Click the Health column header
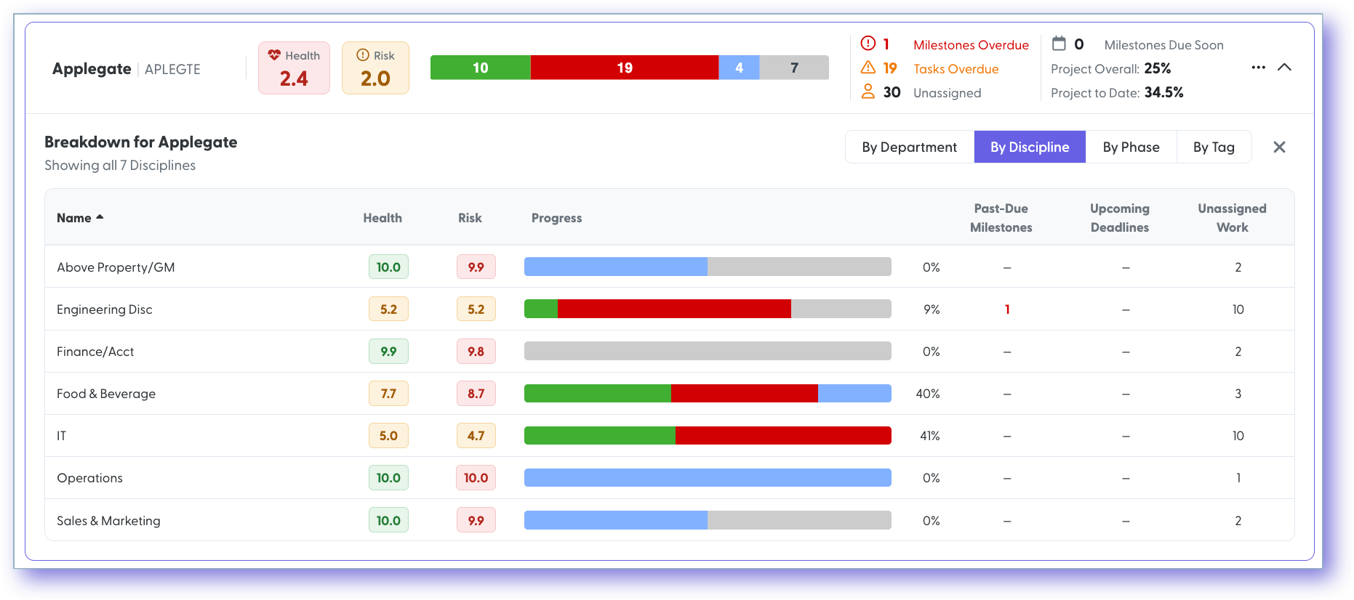This screenshot has height=600, width=1354. [382, 218]
